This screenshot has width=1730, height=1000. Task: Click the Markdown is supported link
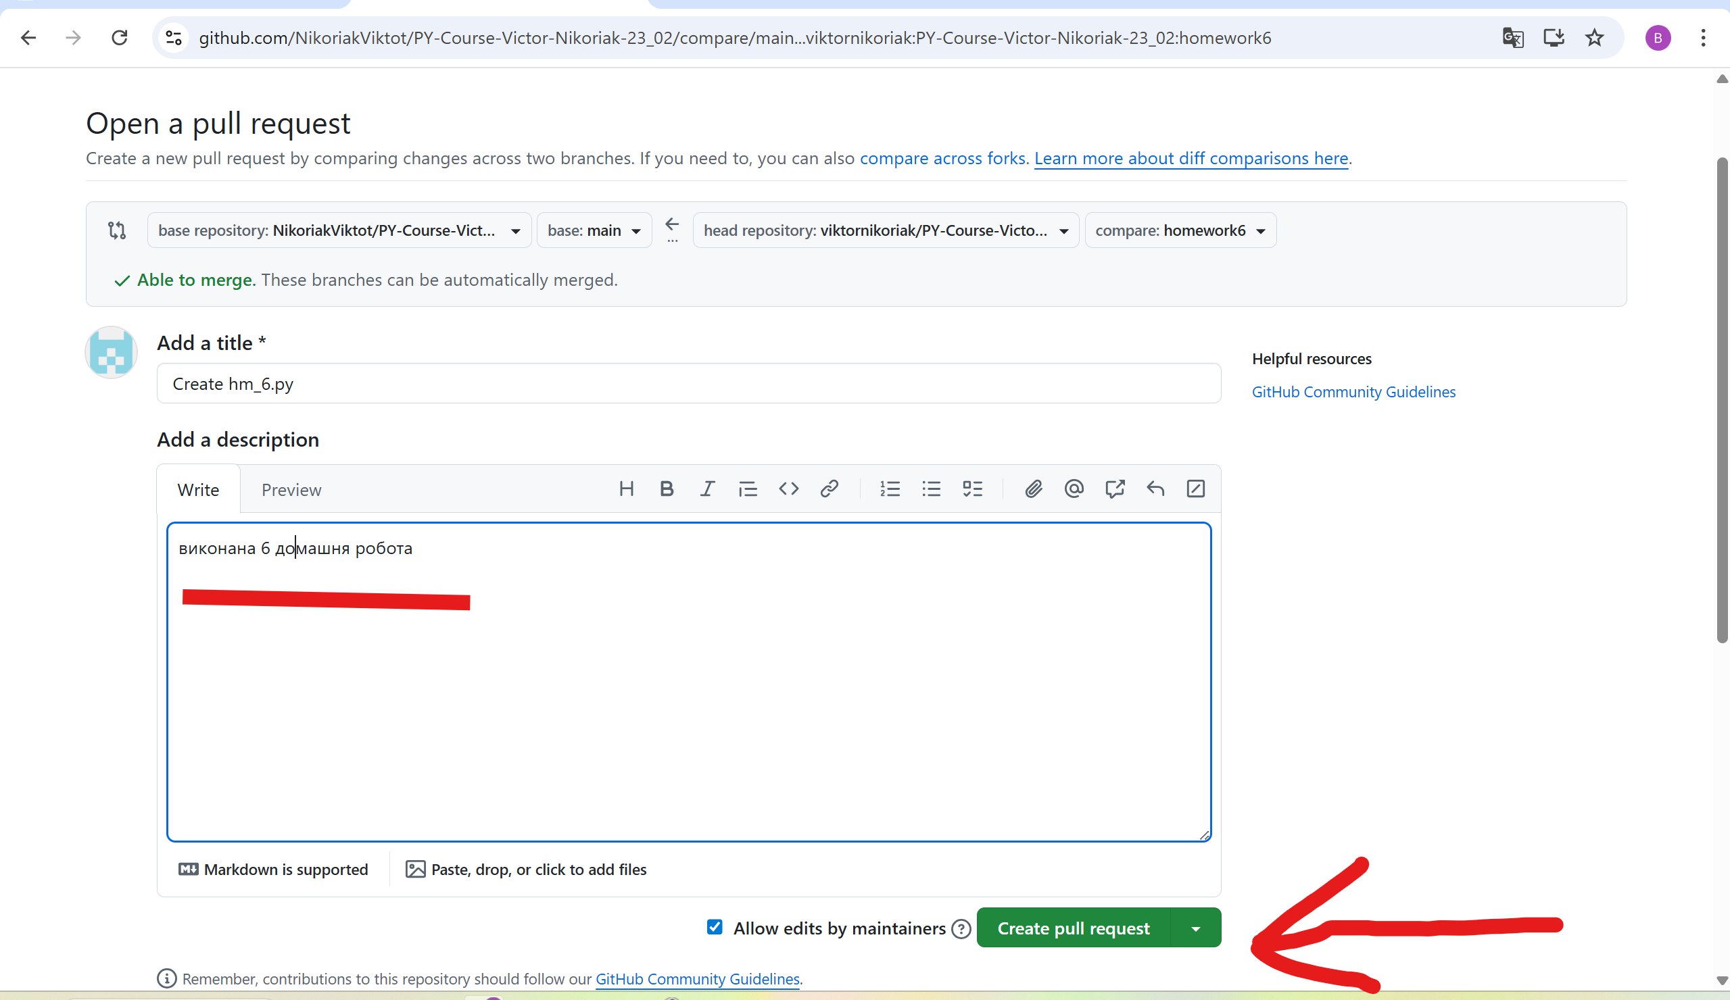(273, 870)
